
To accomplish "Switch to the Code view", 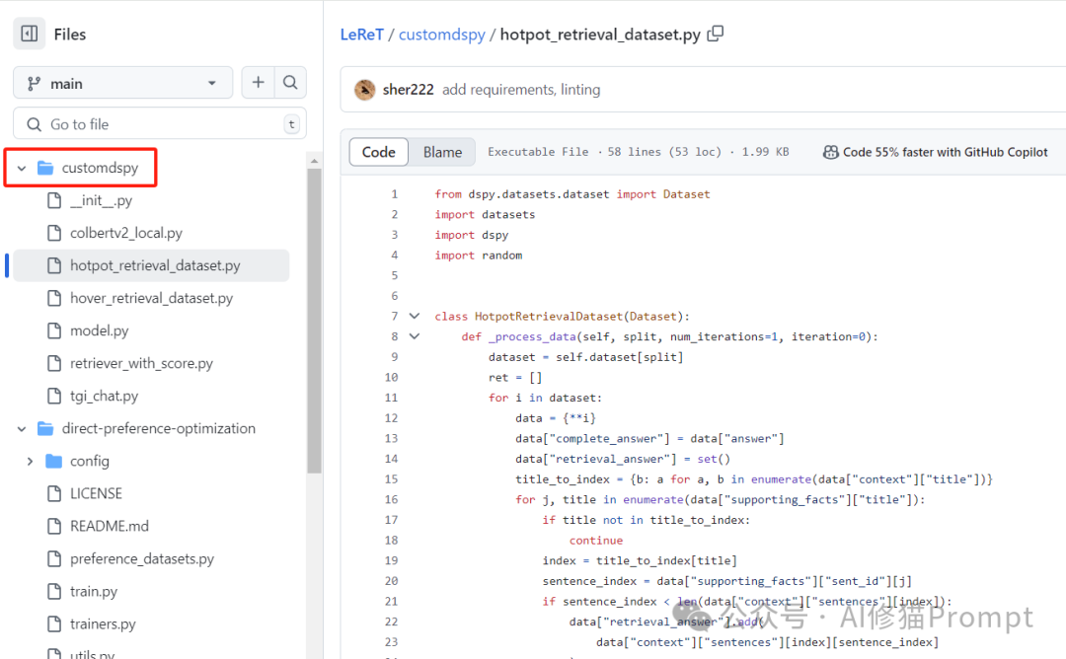I will [379, 152].
